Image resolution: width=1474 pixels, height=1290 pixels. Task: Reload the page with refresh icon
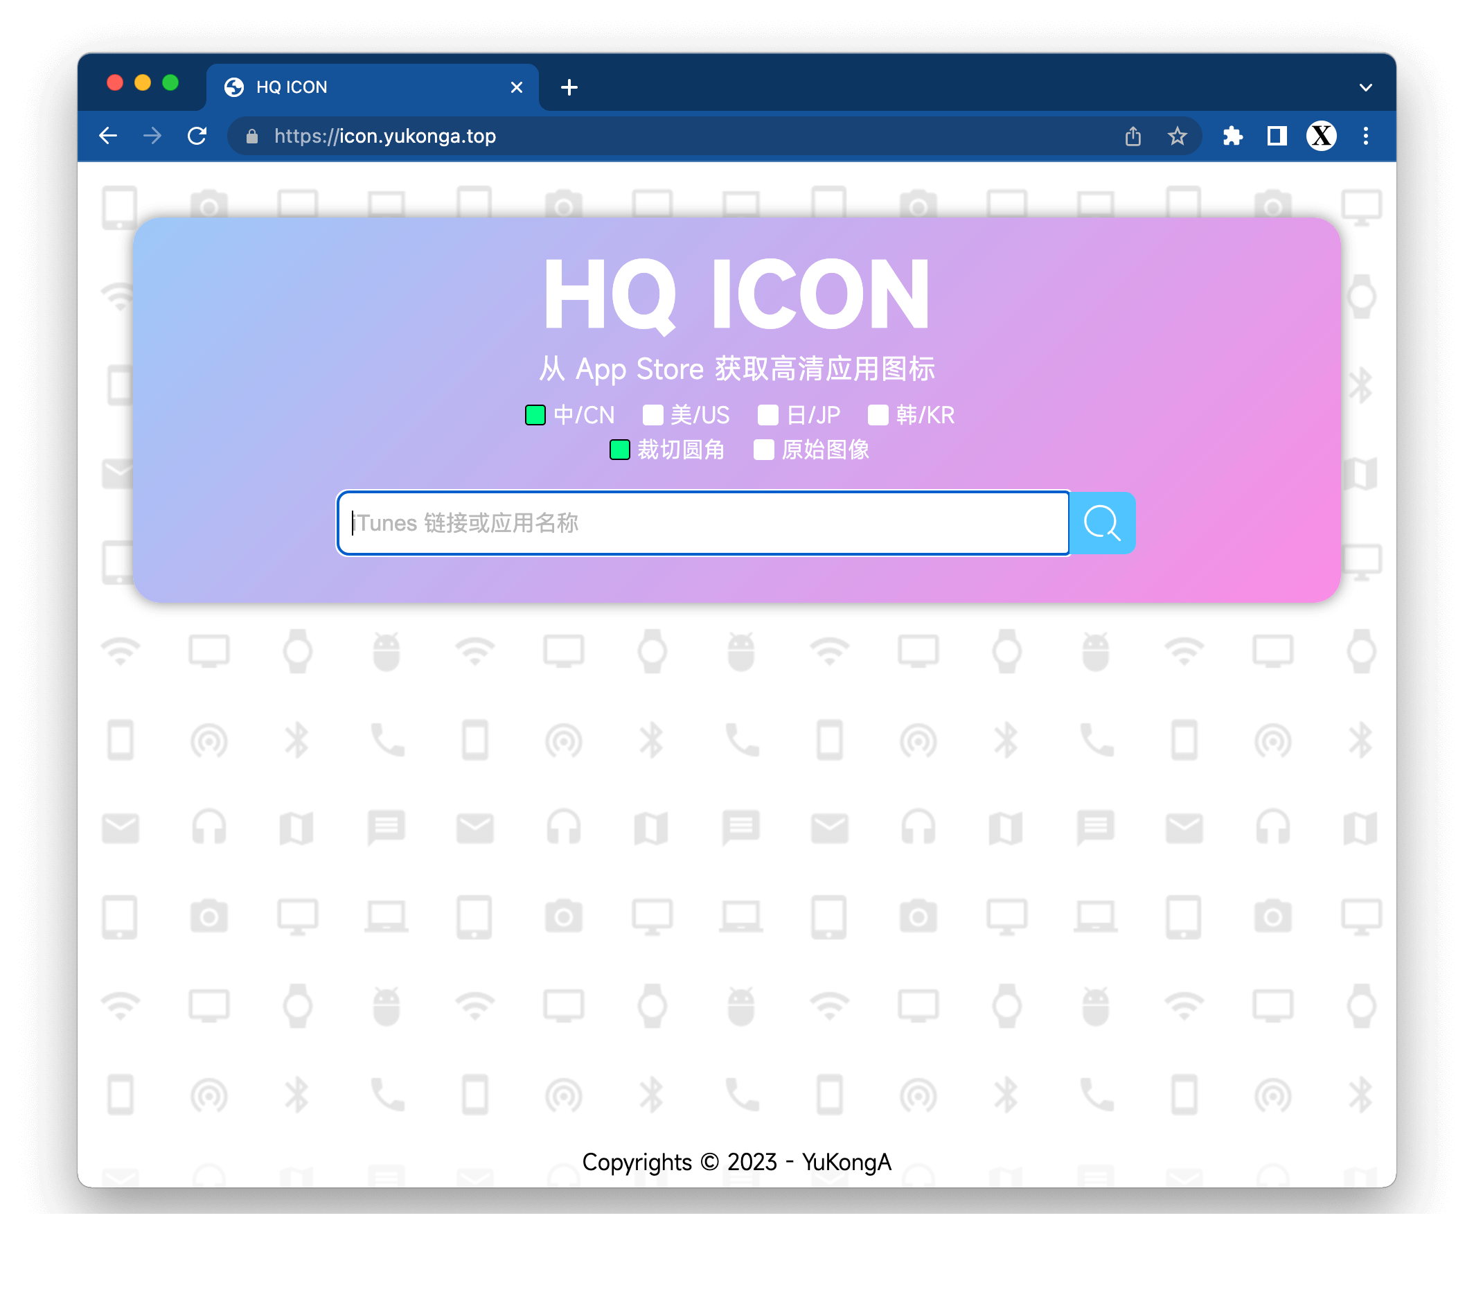[x=197, y=136]
